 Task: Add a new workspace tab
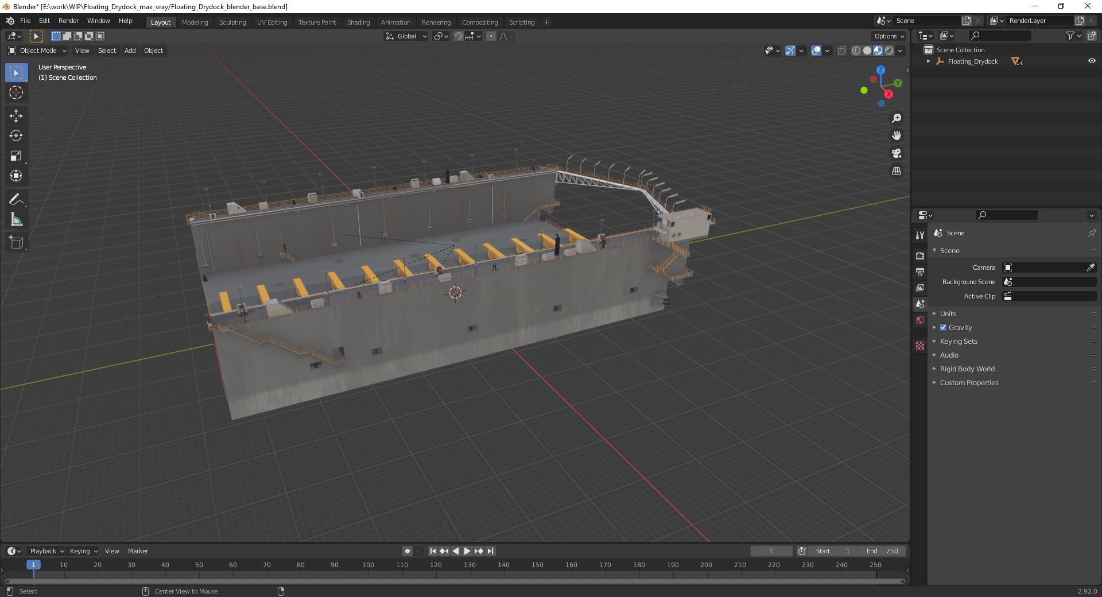tap(546, 22)
